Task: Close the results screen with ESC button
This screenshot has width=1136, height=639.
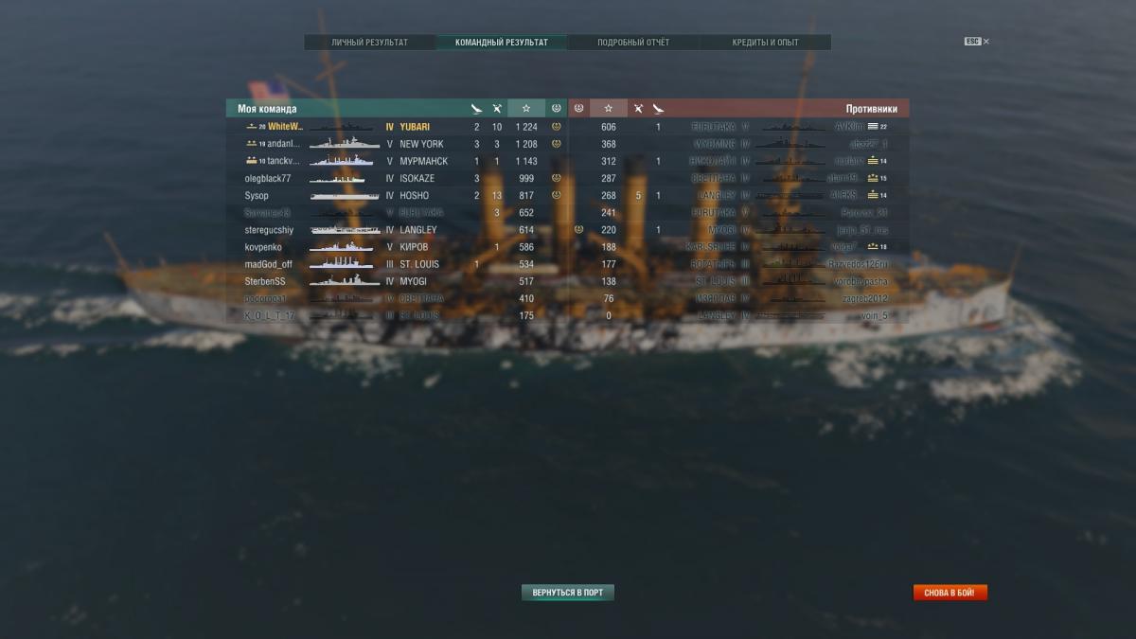Action: 976,42
